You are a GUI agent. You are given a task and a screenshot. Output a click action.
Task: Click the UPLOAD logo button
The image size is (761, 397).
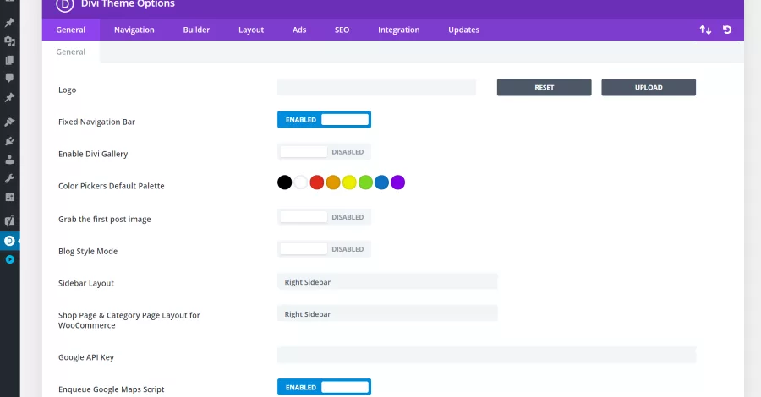tap(649, 88)
